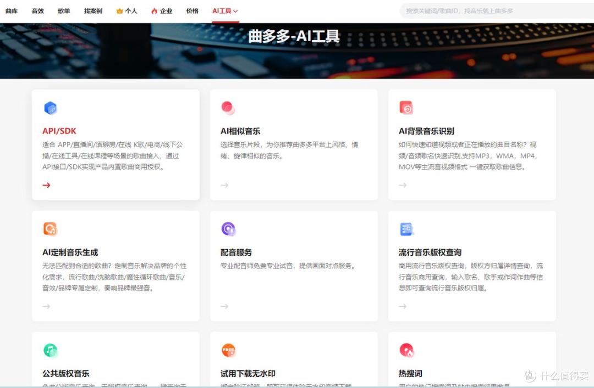
Task: Open the 找案例 menu item
Action: 93,11
